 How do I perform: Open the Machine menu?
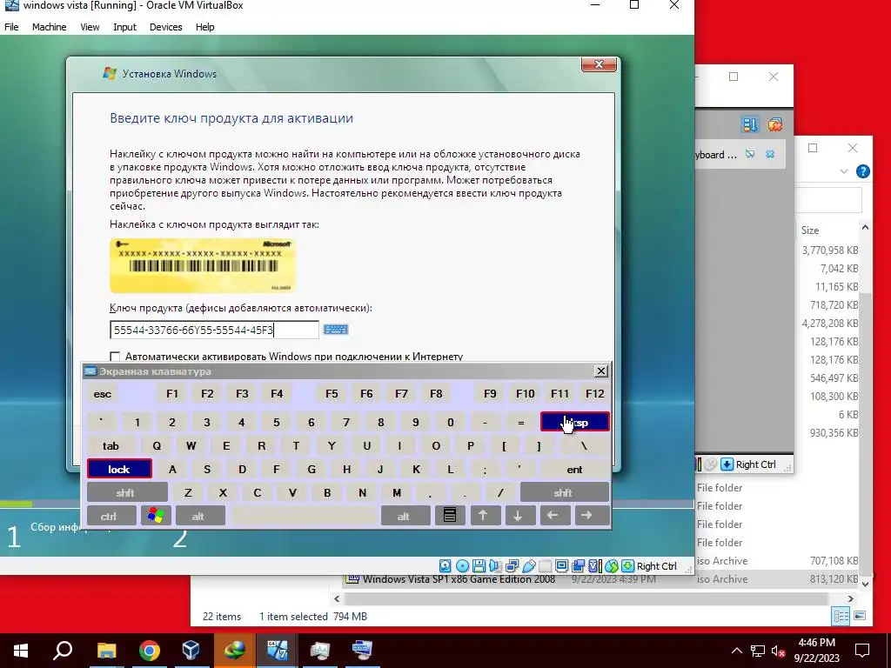[49, 27]
